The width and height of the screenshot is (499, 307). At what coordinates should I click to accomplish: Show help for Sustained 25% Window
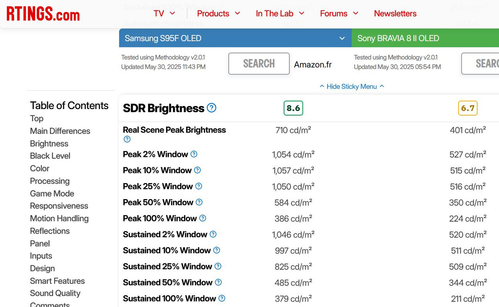pyautogui.click(x=218, y=266)
